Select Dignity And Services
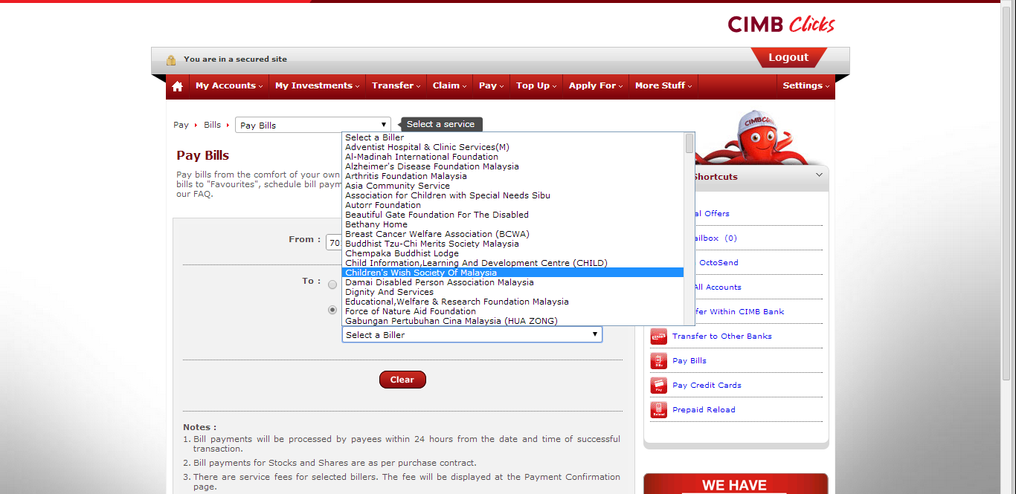 [512, 292]
